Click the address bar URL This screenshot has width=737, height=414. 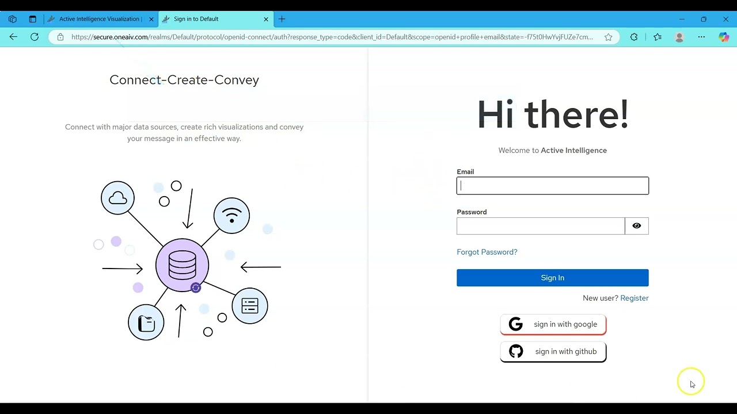[x=332, y=37]
